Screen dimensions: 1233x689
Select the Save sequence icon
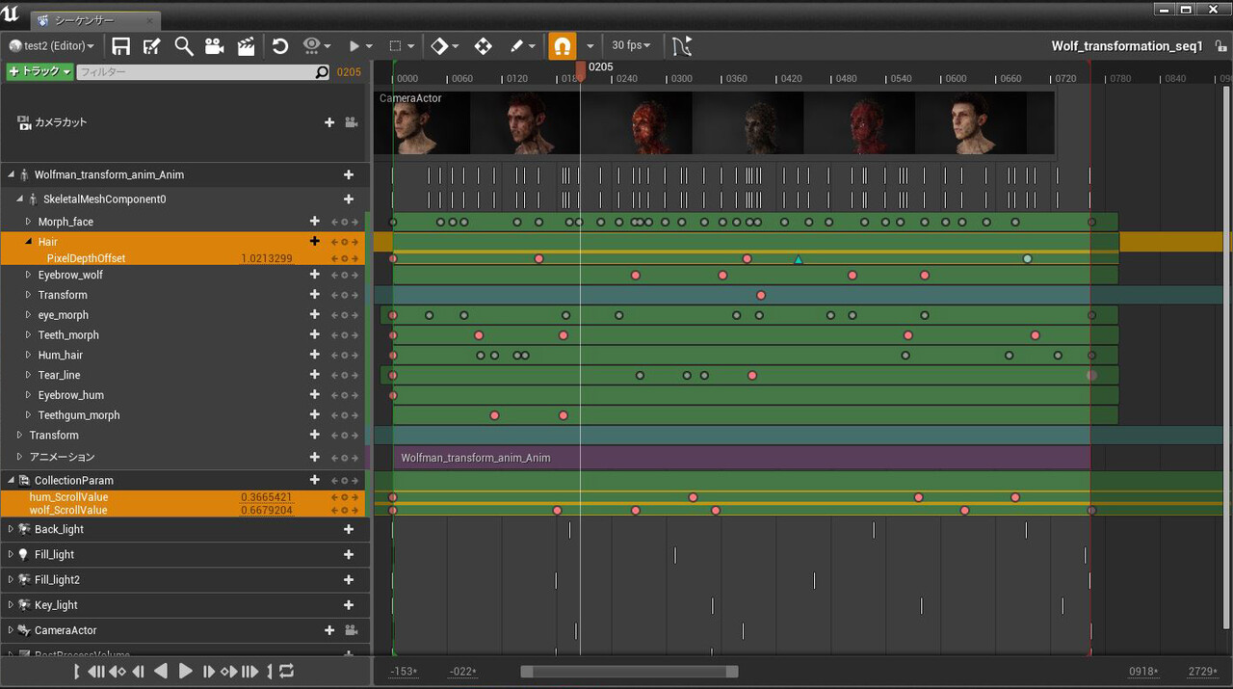(x=122, y=45)
